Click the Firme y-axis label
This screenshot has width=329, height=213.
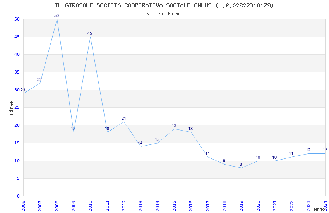11,108
